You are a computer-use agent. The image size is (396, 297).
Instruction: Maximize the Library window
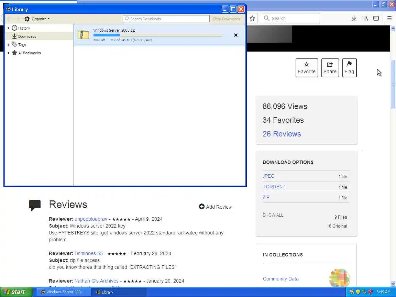[x=233, y=9]
